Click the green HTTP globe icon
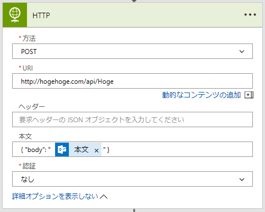Image resolution: width=265 pixels, height=212 pixels. click(x=15, y=15)
